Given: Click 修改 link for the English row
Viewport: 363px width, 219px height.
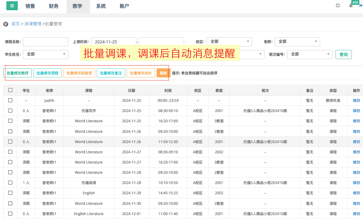Looking at the screenshot, I should 356,193.
